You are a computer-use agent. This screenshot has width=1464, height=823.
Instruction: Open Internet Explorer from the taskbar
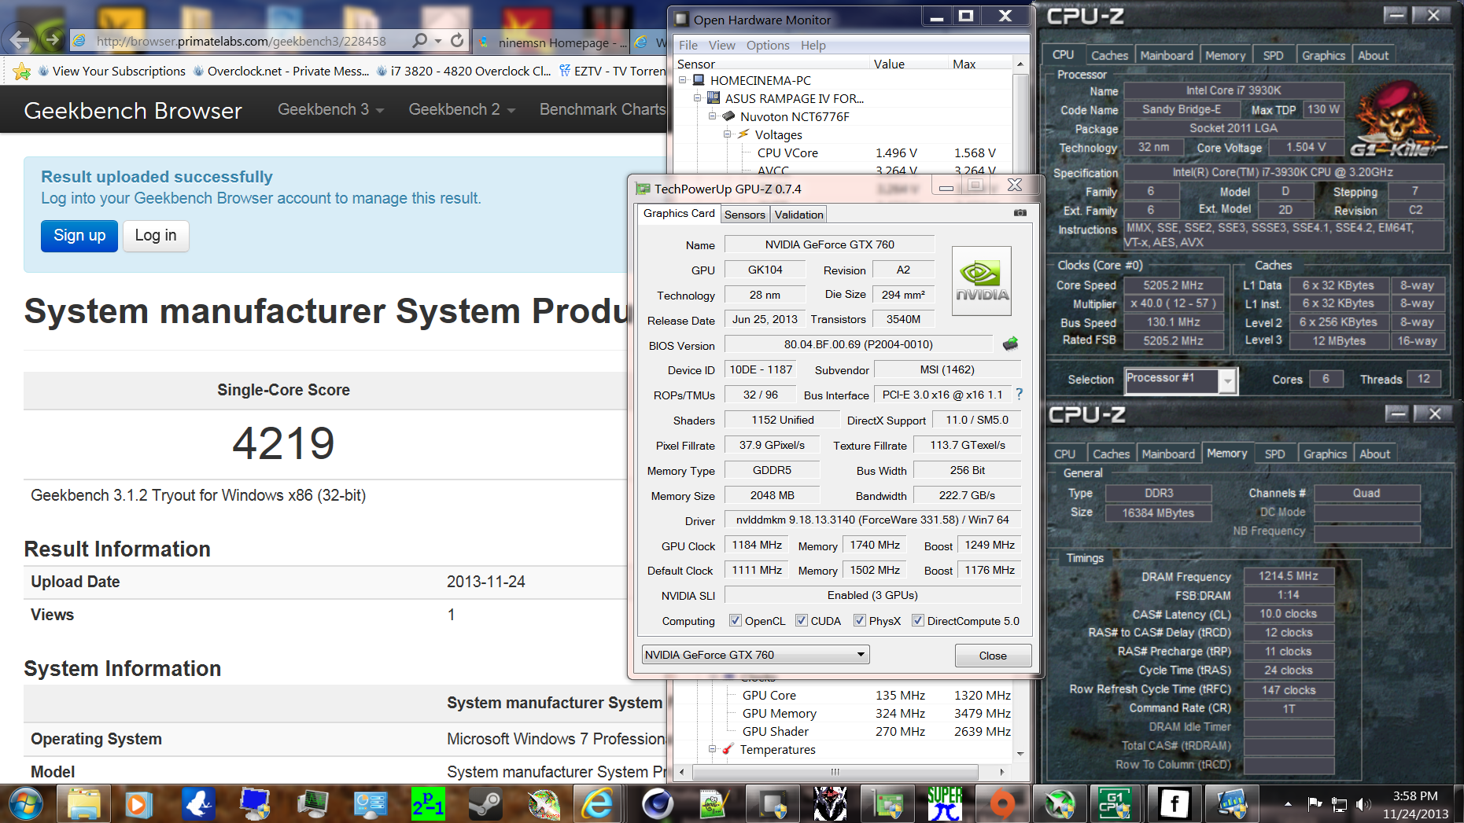[x=598, y=804]
